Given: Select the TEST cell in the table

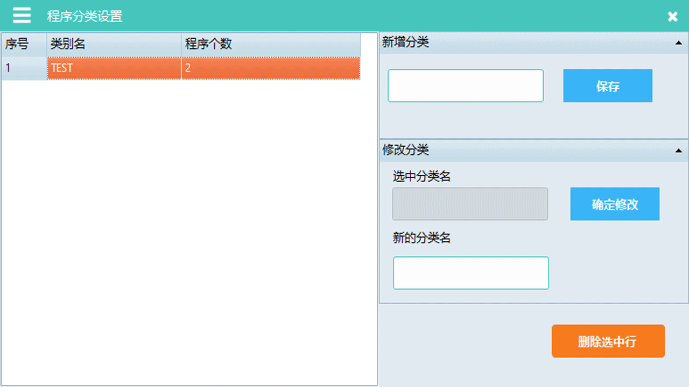Looking at the screenshot, I should pos(113,68).
